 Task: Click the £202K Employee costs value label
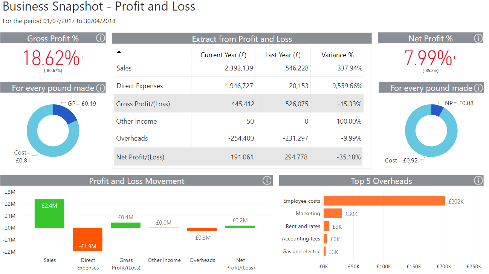[x=456, y=202]
